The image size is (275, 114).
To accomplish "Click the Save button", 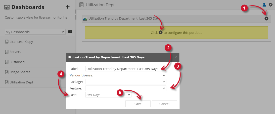I will 138,104.
